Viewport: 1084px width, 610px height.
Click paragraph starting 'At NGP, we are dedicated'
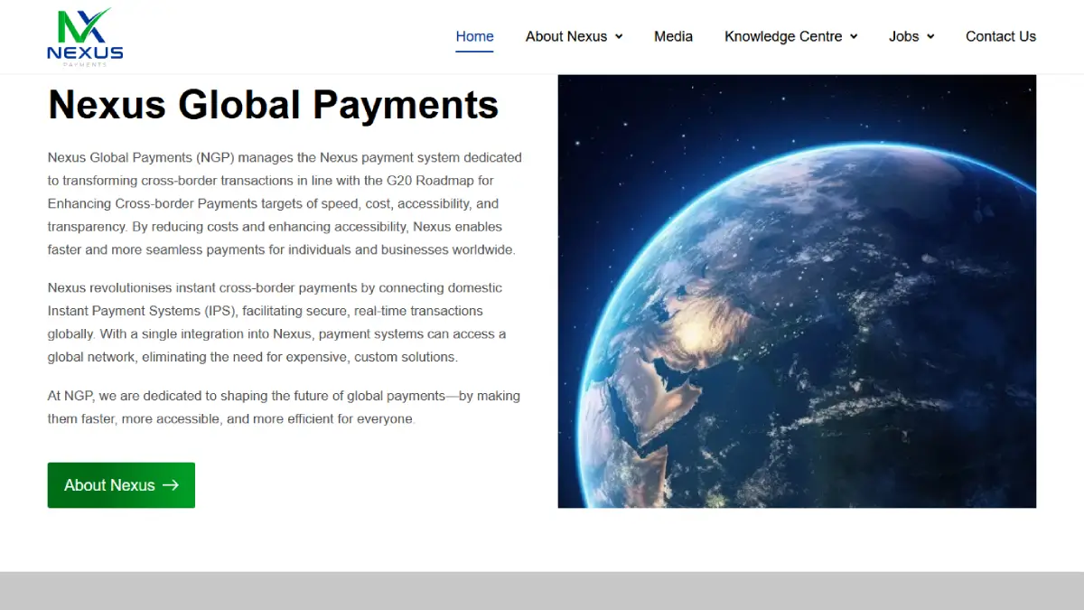pos(284,408)
